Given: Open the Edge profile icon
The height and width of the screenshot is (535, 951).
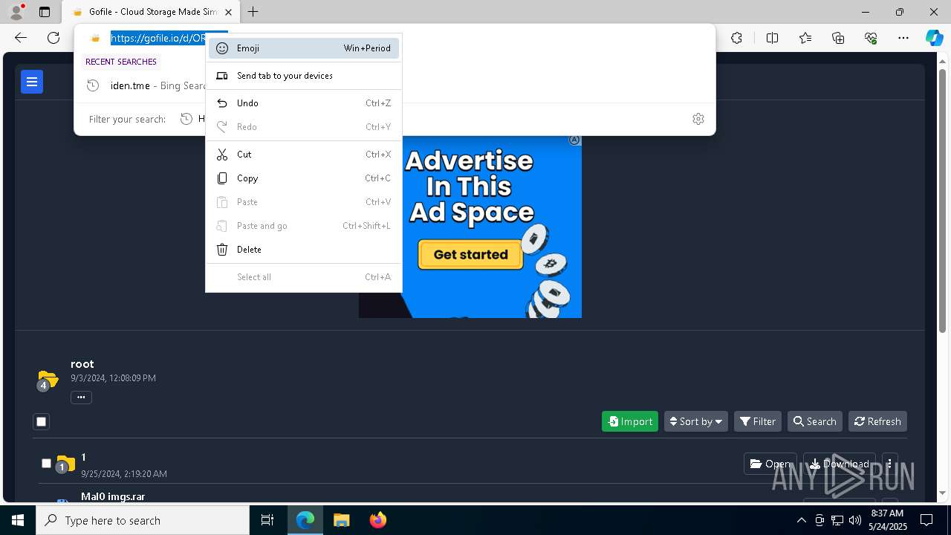Looking at the screenshot, I should 16,12.
